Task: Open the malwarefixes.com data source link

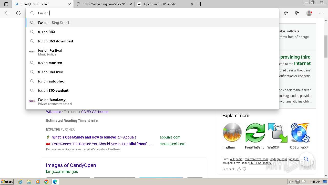Action: [256, 159]
